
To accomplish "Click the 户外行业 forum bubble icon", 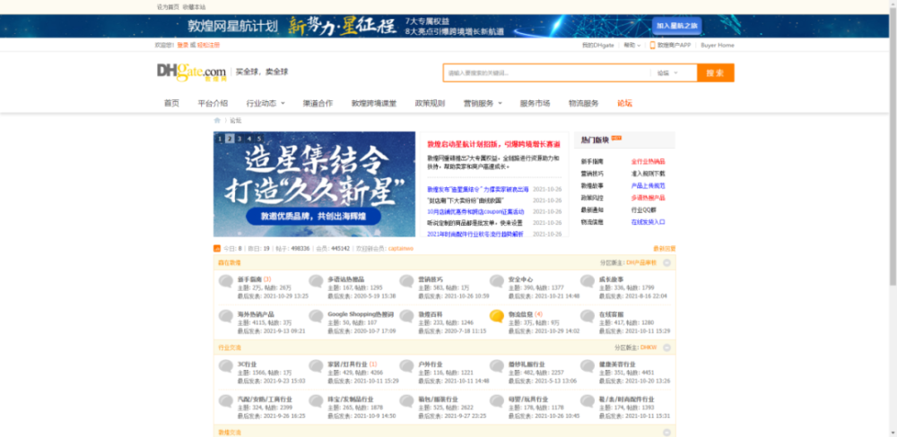I will (406, 365).
